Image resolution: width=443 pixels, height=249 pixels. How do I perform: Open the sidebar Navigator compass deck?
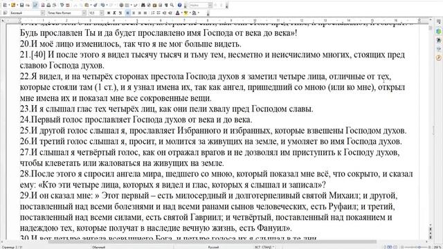[439, 57]
